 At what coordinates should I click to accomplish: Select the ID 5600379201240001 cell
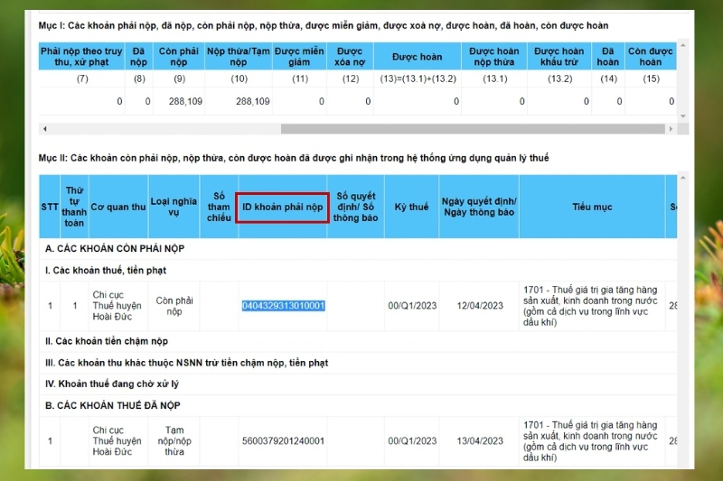click(x=283, y=441)
